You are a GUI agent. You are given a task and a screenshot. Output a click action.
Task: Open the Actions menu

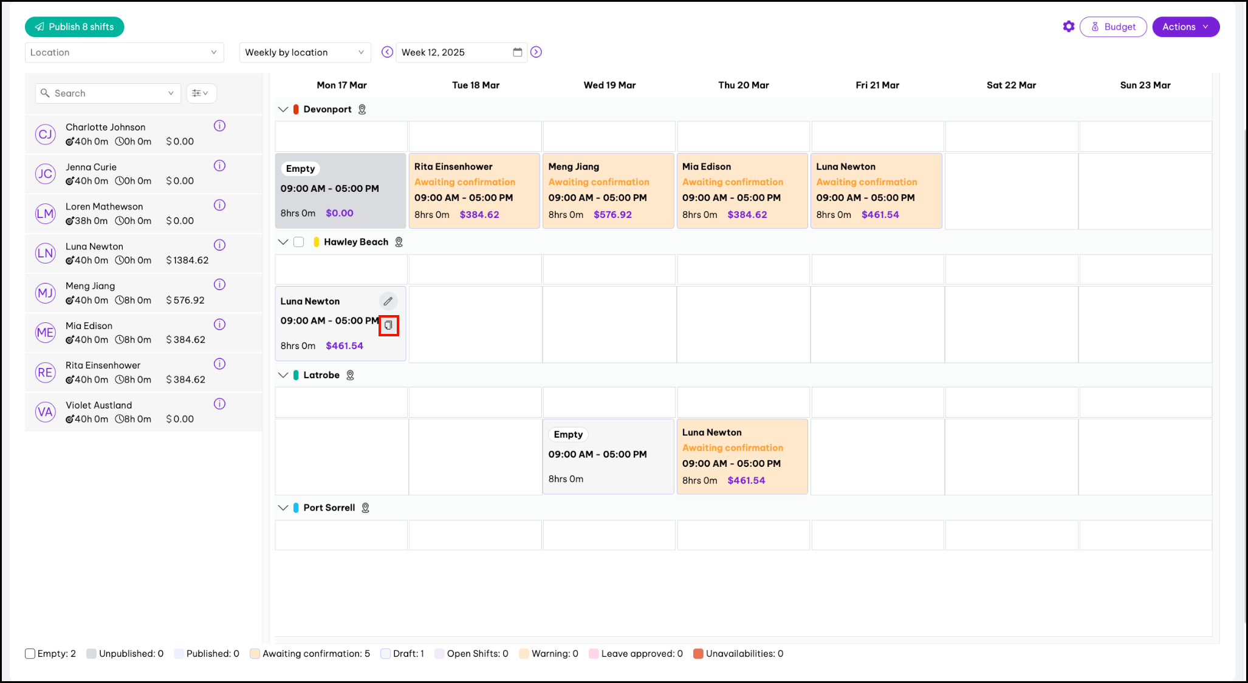[x=1185, y=27]
